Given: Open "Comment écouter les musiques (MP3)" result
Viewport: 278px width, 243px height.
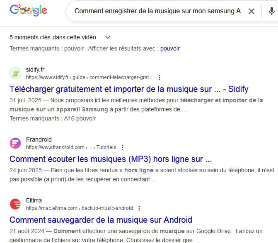Looking at the screenshot, I should (111, 159).
